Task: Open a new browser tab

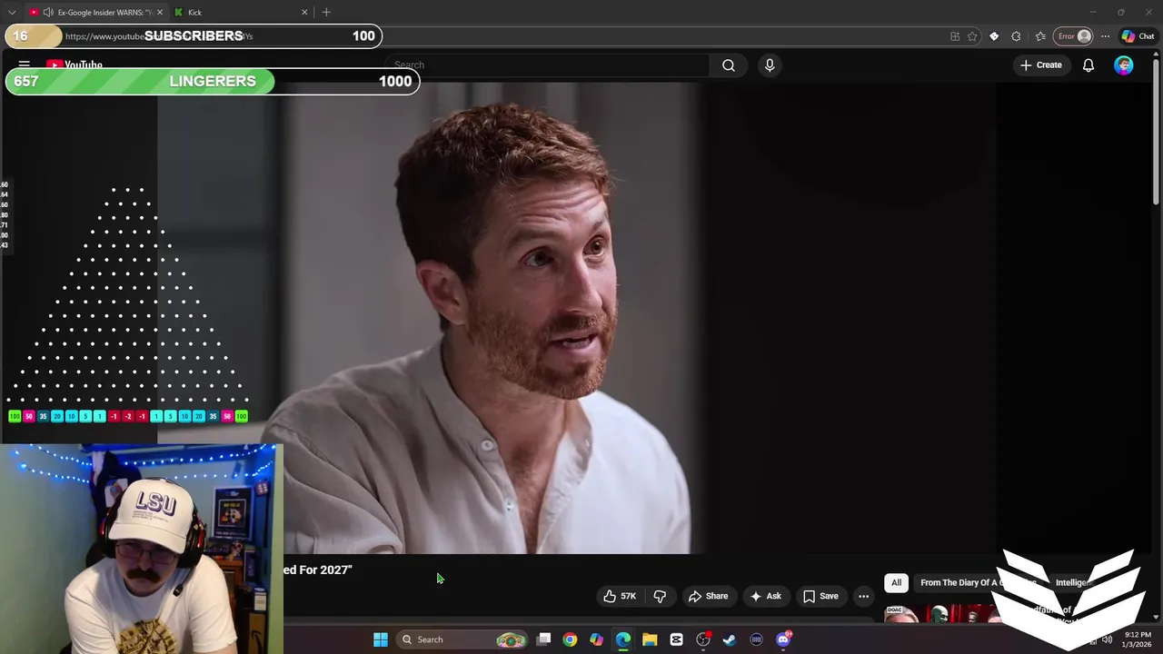Action: pos(326,13)
